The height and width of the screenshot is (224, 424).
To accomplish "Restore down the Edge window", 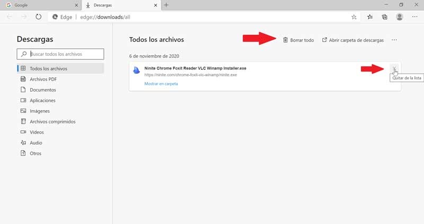I will [x=401, y=5].
